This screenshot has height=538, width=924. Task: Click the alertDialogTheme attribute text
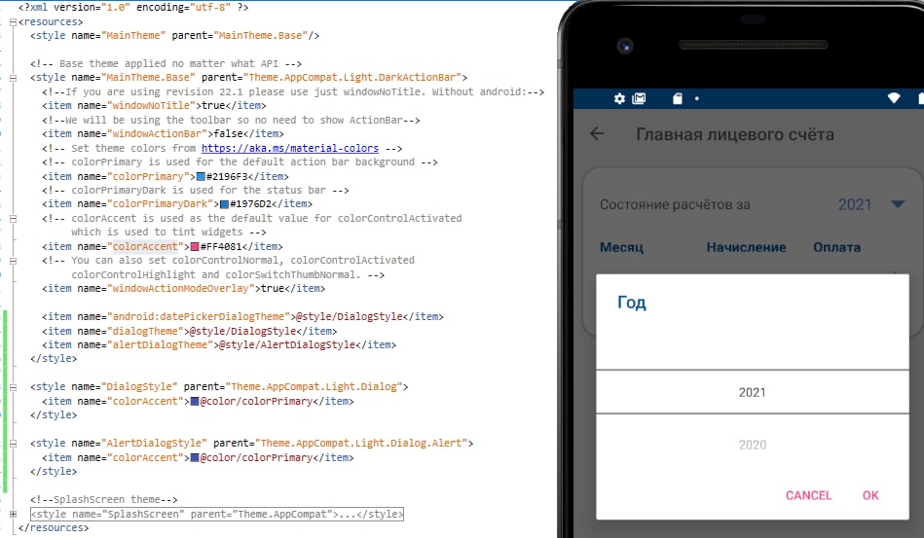pos(162,345)
